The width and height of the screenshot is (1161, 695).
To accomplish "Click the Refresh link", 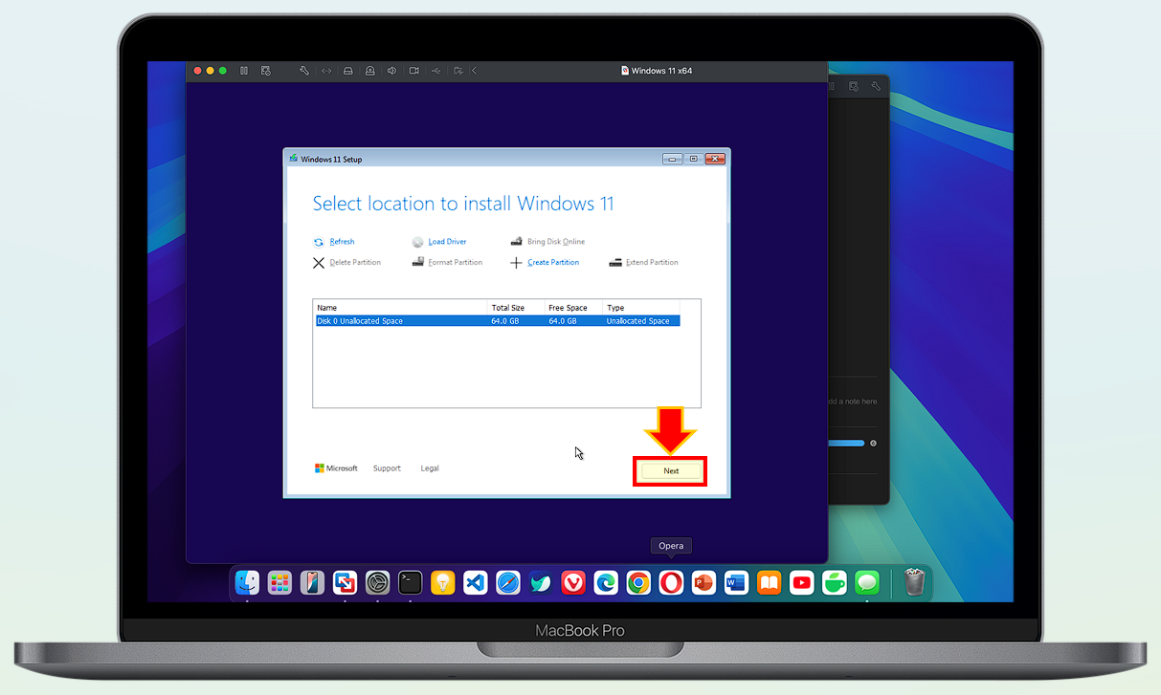I will coord(342,242).
